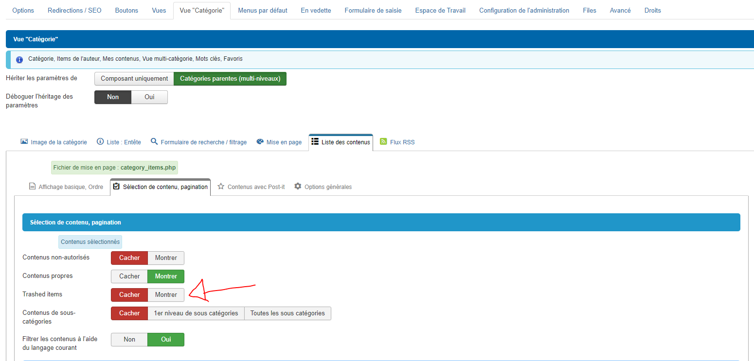
Task: Open the Files tab
Action: coord(589,10)
